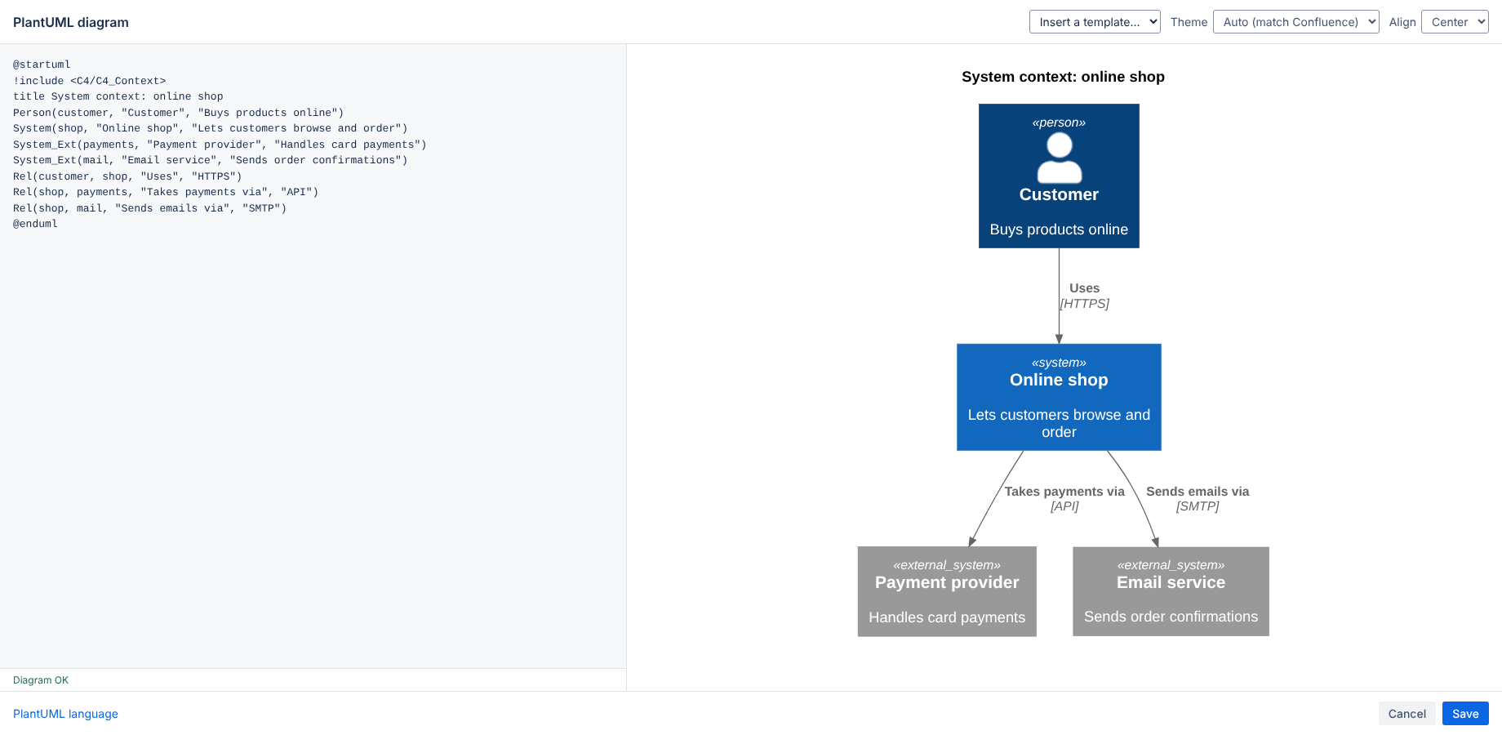Click the 'System_Ext(mail, ...' code line
The width and height of the screenshot is (1502, 735).
211,160
